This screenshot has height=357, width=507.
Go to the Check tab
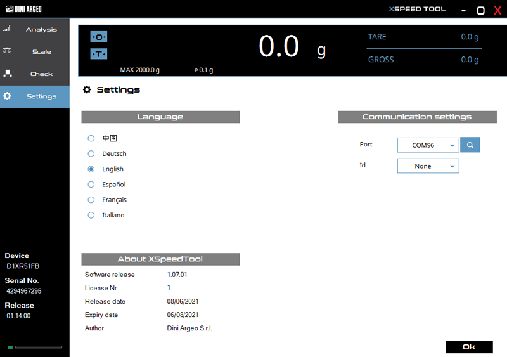coord(41,74)
